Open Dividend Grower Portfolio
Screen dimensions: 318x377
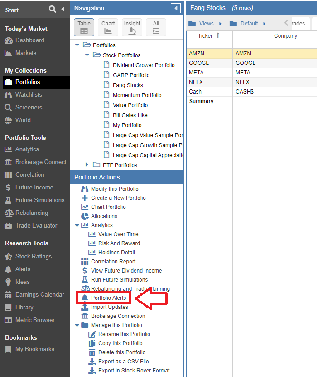tap(144, 65)
